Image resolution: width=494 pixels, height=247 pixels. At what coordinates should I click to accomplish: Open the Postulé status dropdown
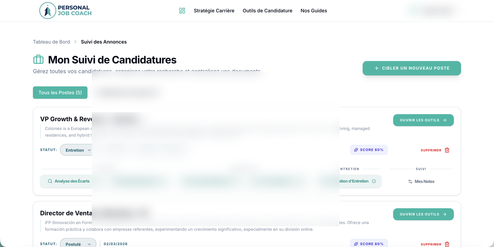(x=78, y=244)
